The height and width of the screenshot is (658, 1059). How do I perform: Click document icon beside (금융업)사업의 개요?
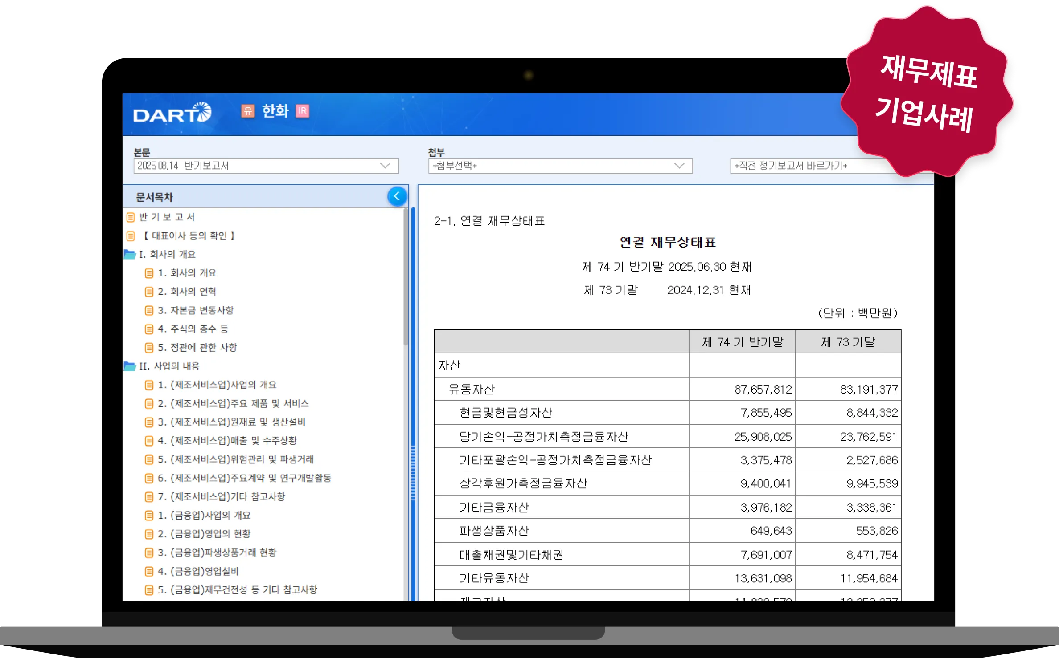tap(149, 516)
